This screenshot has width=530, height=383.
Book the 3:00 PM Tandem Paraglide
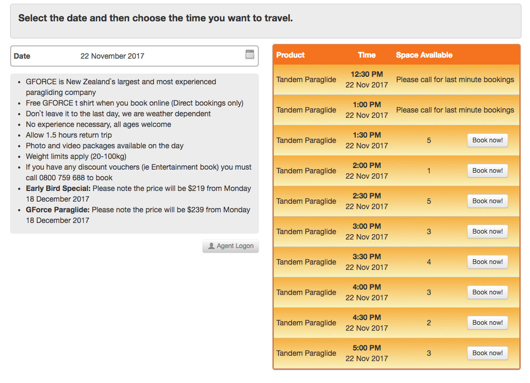coord(487,232)
